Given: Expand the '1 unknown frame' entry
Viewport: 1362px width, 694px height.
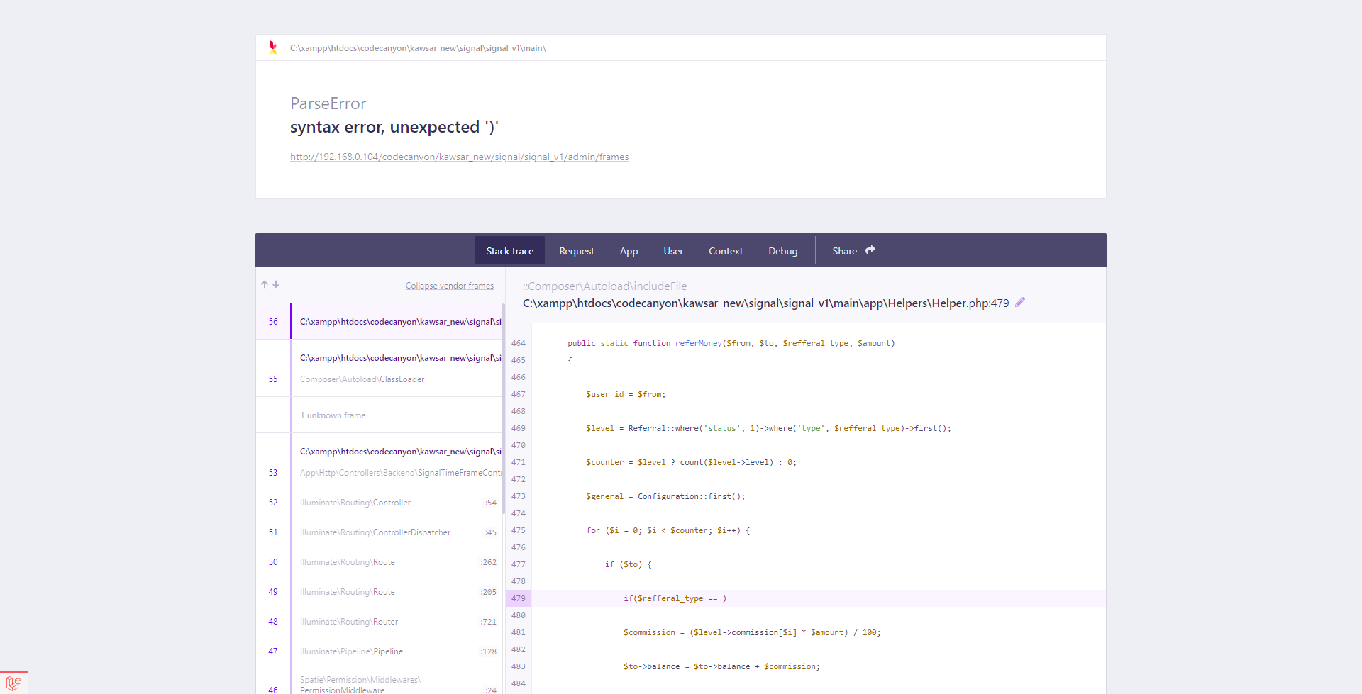Looking at the screenshot, I should [333, 415].
